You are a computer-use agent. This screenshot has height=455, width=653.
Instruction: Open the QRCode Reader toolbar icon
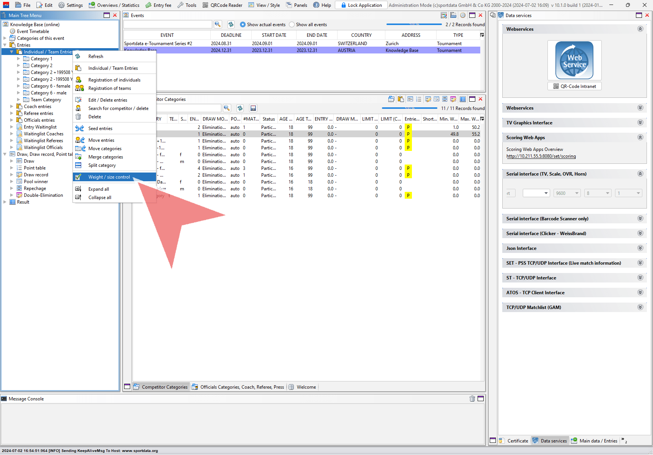click(x=222, y=5)
